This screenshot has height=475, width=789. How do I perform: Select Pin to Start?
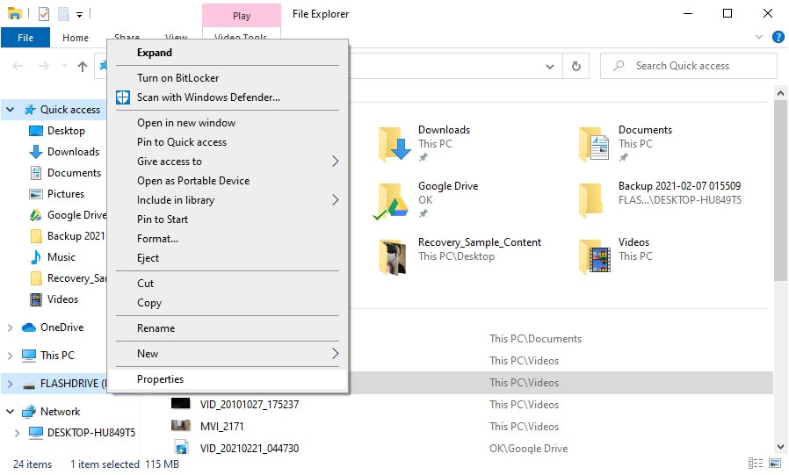[x=228, y=220]
